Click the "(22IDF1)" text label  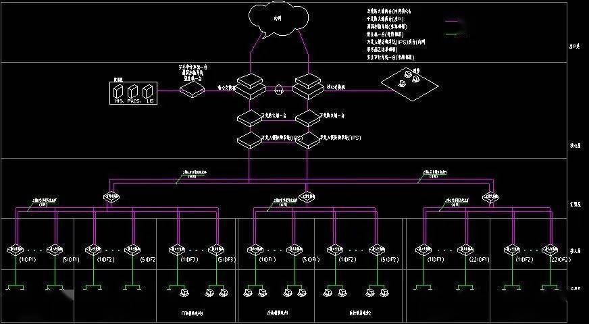478,260
